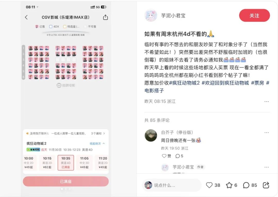
Task: Expand the 3个通知 notices arrow
Action: (x=98, y=133)
